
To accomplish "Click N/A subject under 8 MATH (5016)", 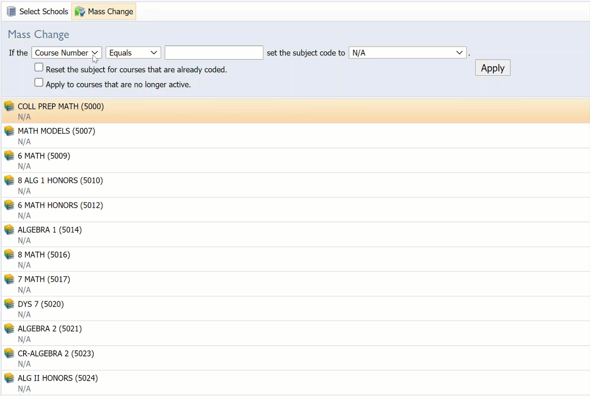I will click(x=24, y=265).
